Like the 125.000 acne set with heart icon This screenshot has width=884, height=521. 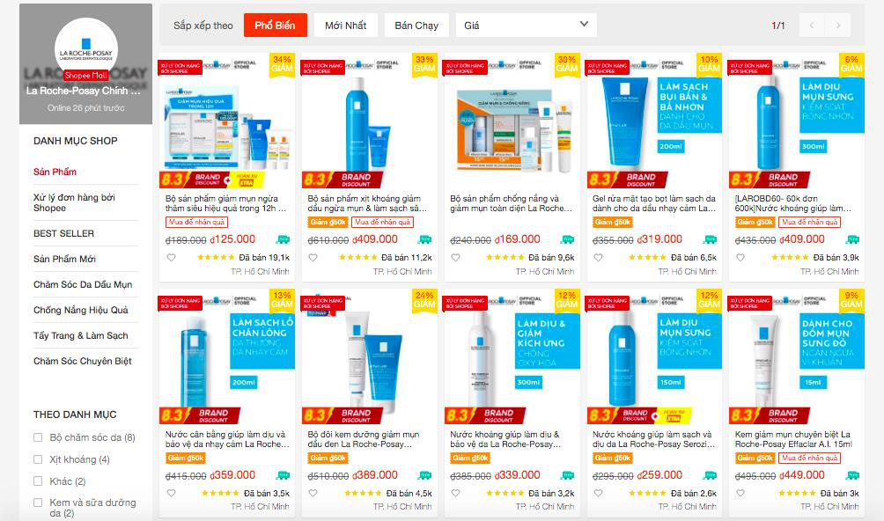tap(171, 257)
